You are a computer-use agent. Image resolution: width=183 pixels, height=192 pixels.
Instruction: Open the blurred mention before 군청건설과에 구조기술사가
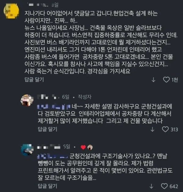(53, 156)
